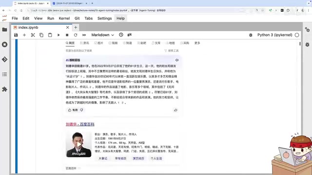Image resolution: width=312 pixels, height=175 pixels.
Task: Open the 大事记 button
Action: [103, 158]
